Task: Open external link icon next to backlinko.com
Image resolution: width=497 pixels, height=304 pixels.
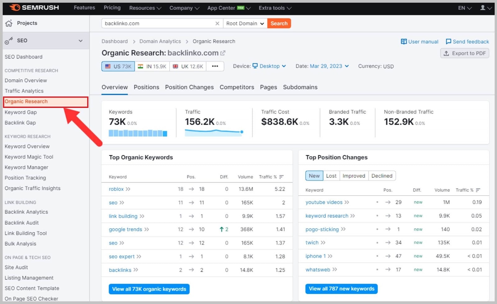Action: click(223, 53)
